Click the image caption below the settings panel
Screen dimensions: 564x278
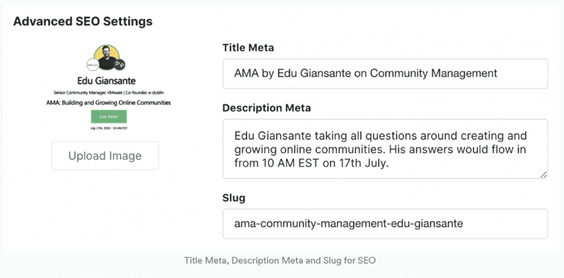click(280, 260)
